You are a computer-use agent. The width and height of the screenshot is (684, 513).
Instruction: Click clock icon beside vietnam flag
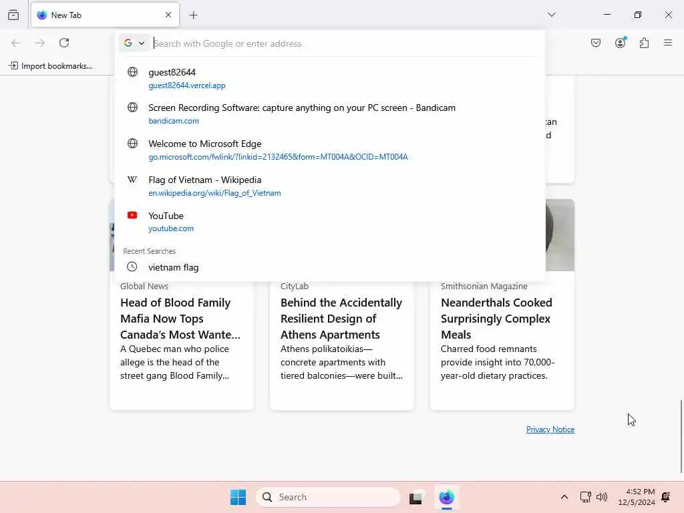[132, 267]
